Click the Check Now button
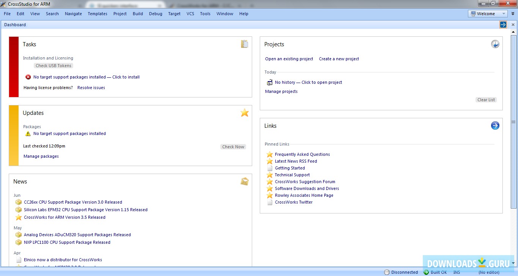The image size is (518, 276). coord(233,147)
